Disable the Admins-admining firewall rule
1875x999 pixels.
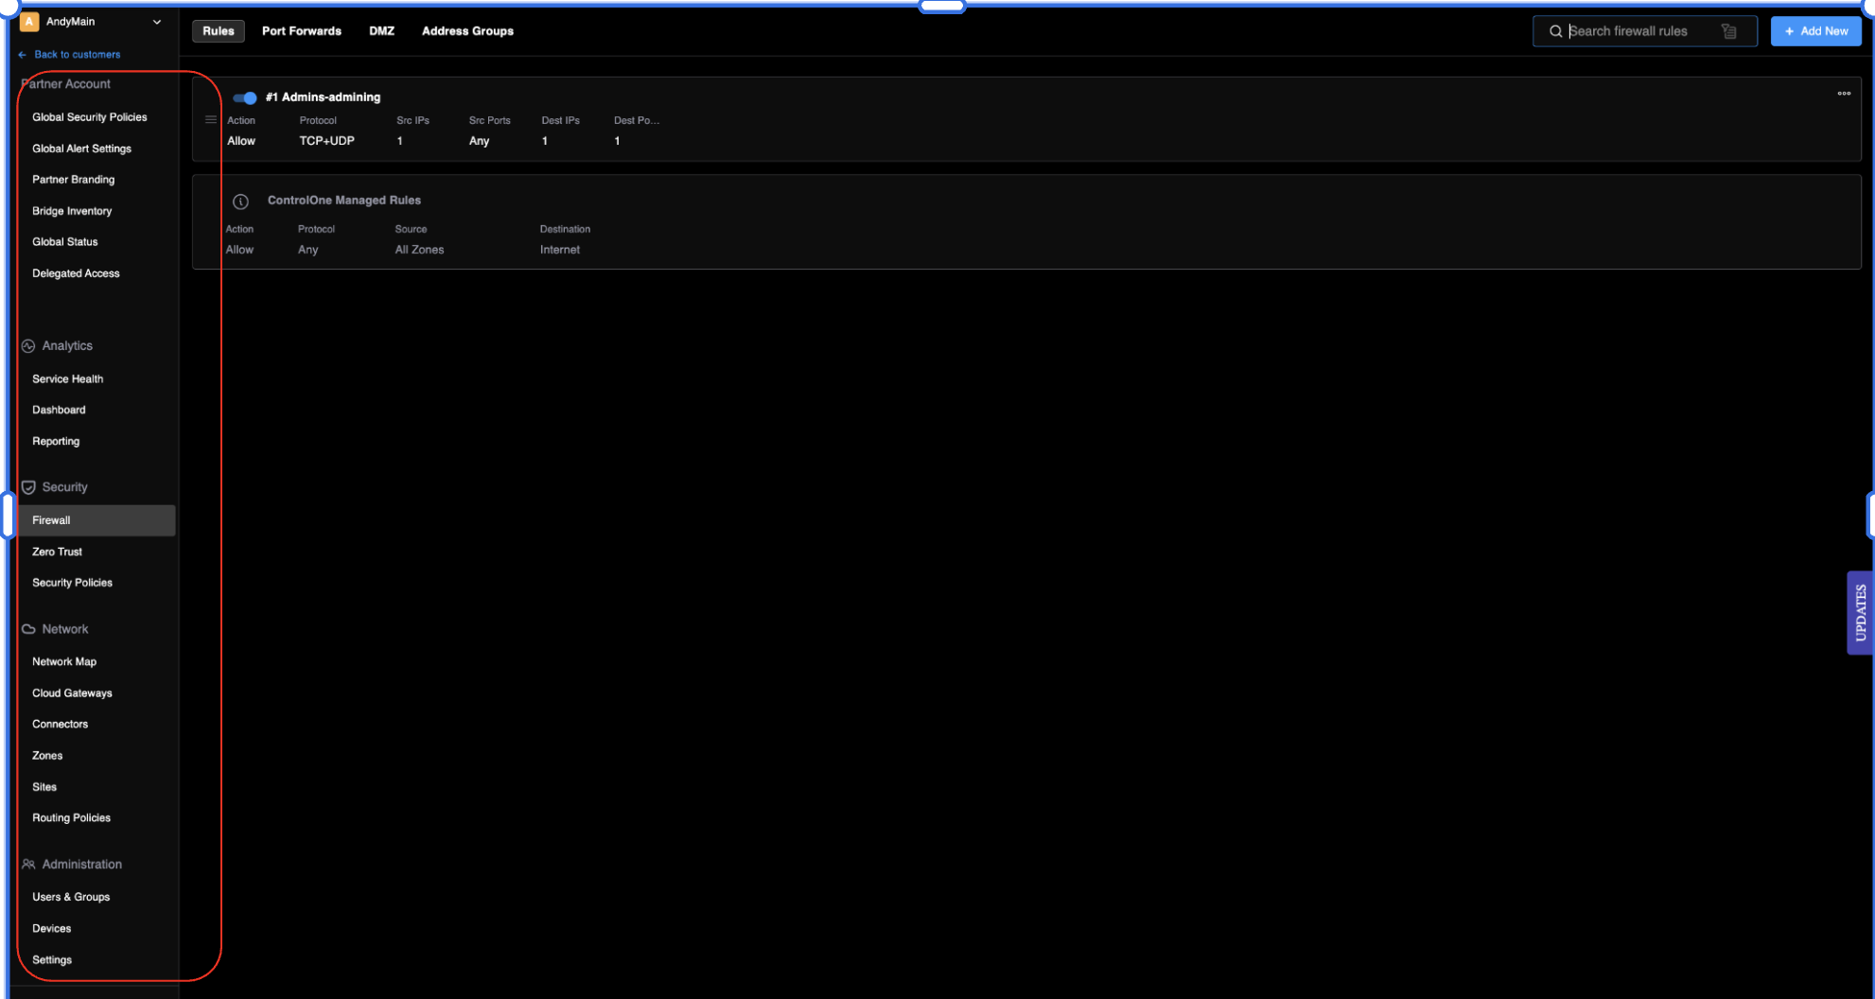[x=245, y=97]
